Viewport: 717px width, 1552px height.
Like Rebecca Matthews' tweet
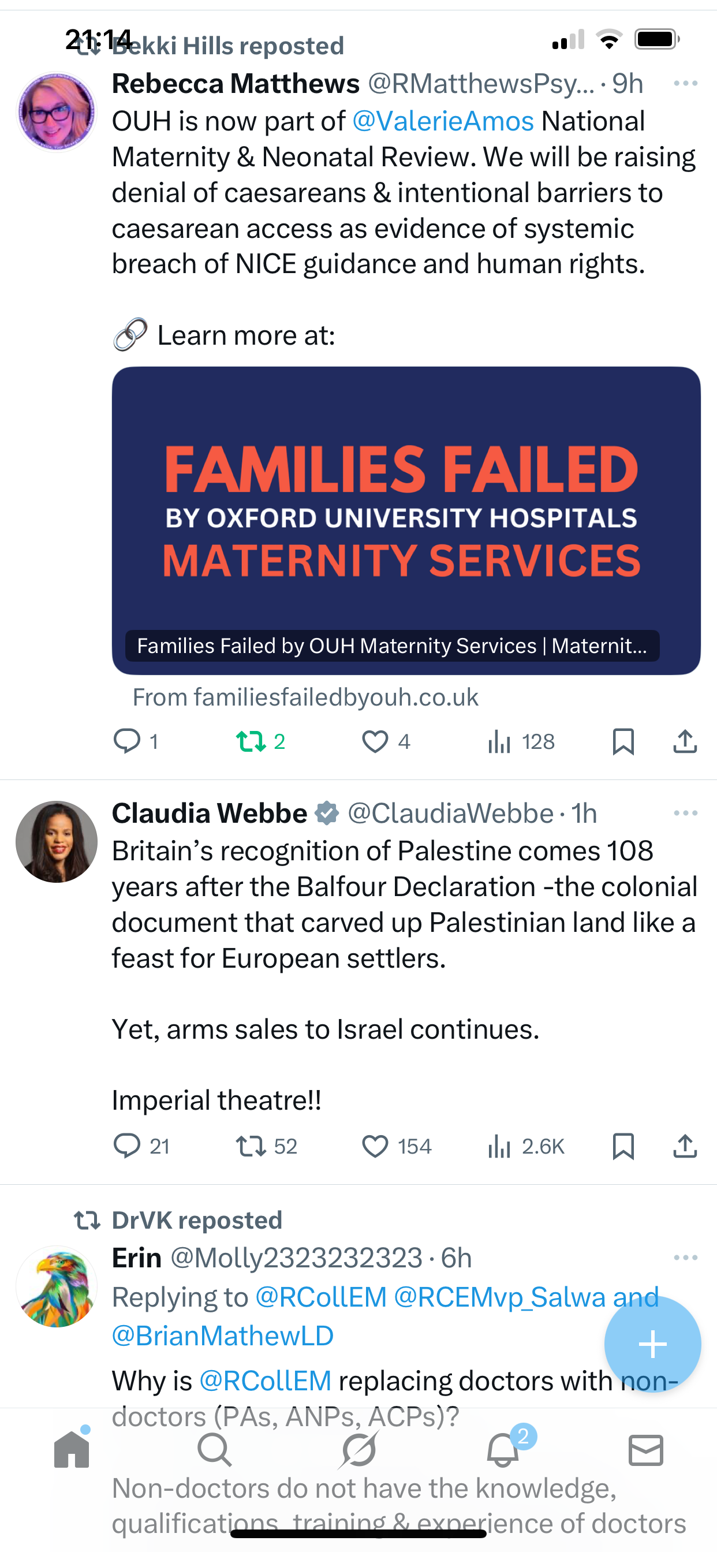click(375, 741)
